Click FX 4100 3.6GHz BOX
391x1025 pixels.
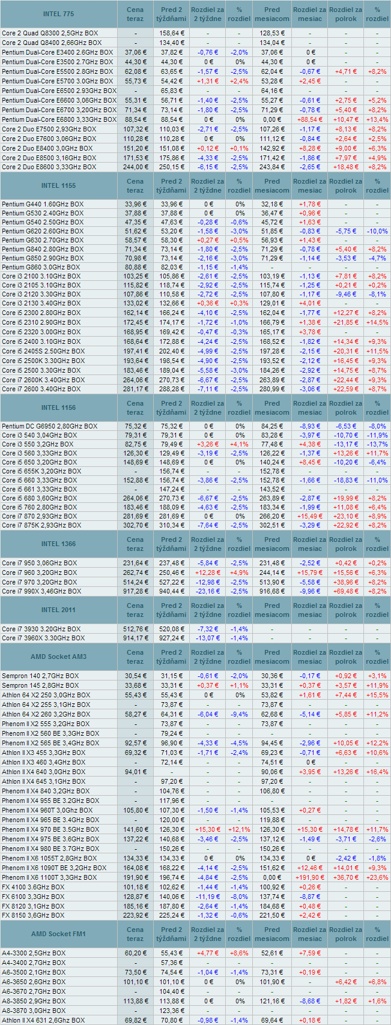point(33,887)
